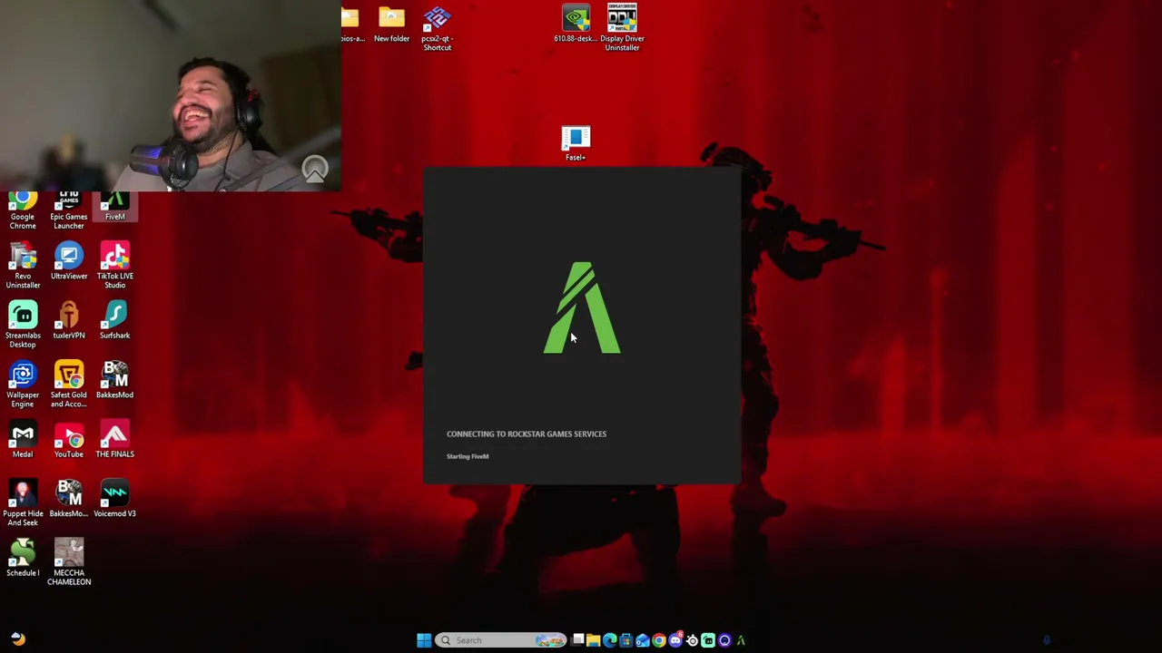Viewport: 1162px width, 653px height.
Task: Select the FiveM desktop shortcut
Action: coord(115,208)
